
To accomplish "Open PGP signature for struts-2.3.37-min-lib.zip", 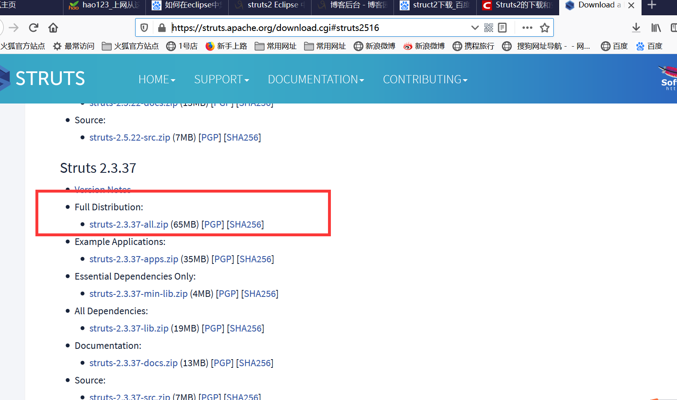I will click(227, 294).
